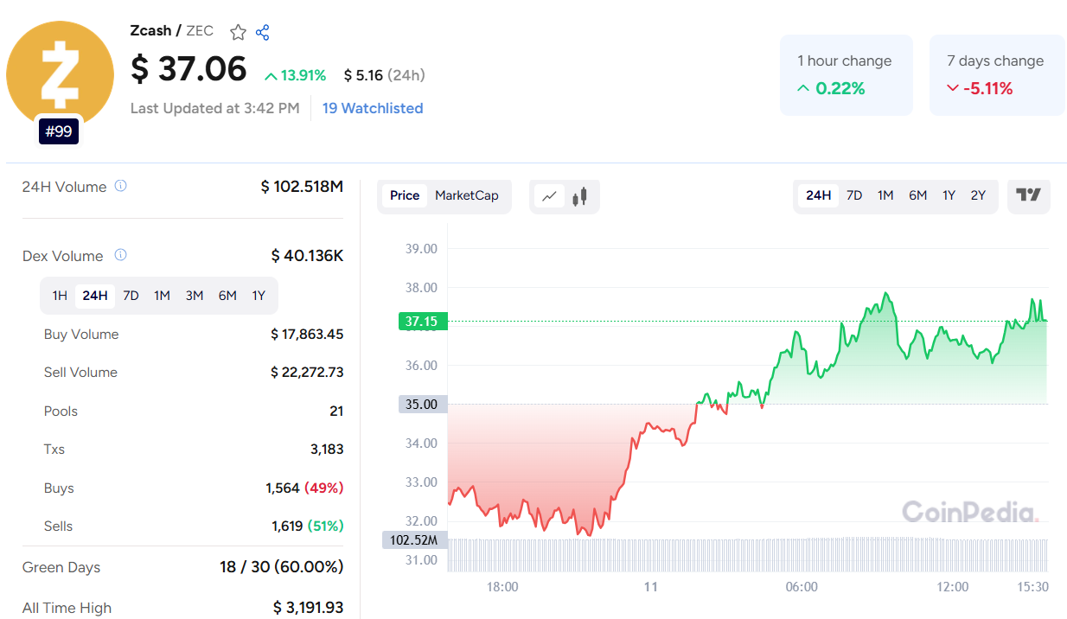Set chart range to 1Y
The height and width of the screenshot is (619, 1067).
coord(949,195)
